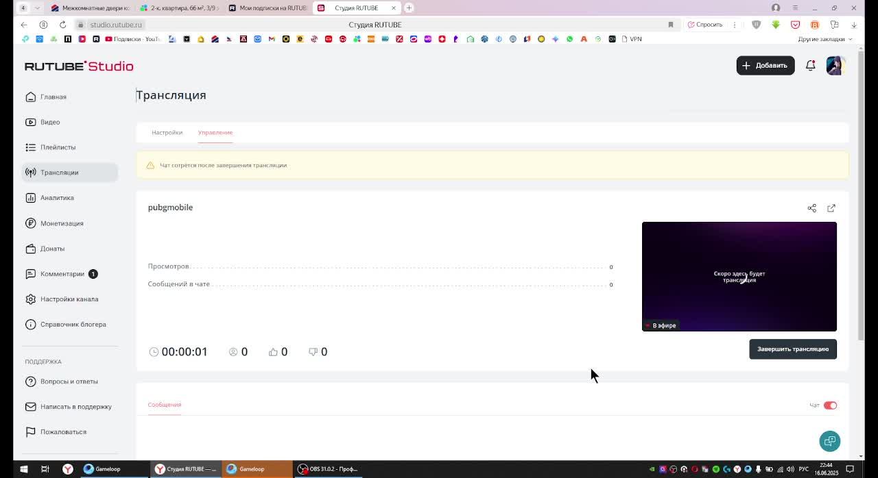Go back with the browser back arrow
The width and height of the screenshot is (878, 478).
(24, 25)
